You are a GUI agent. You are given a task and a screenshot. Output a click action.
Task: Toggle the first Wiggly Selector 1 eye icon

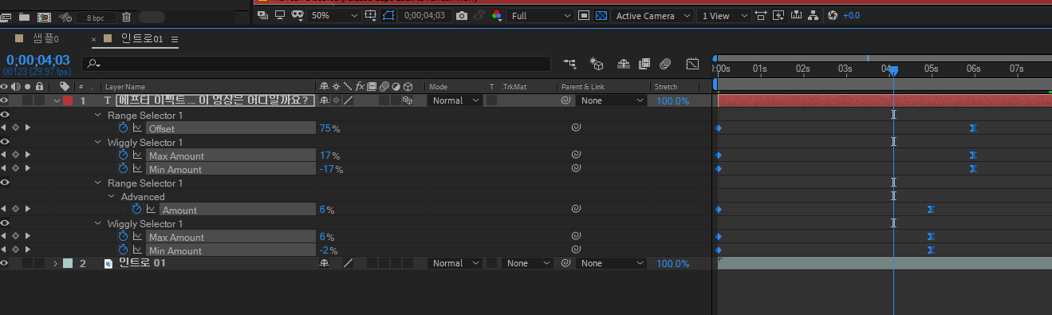(x=5, y=142)
